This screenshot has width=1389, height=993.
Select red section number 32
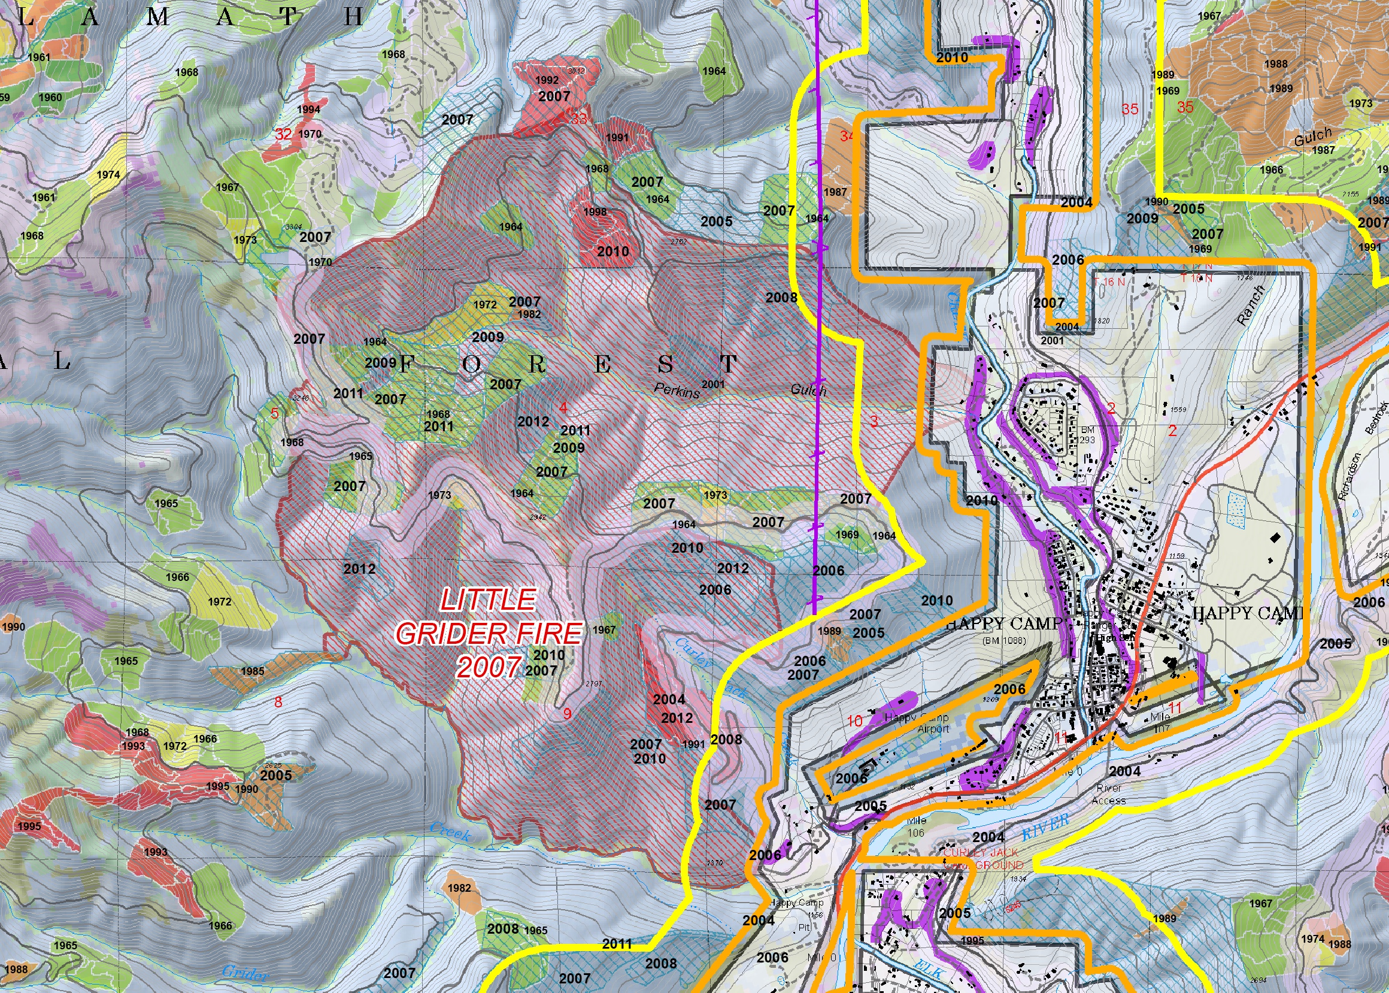[x=283, y=134]
